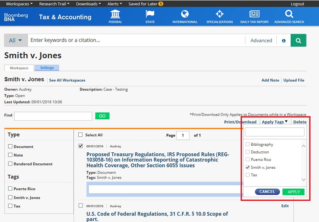This screenshot has height=222, width=319.
Task: Click the See All Workspaces link
Action: [x=67, y=80]
